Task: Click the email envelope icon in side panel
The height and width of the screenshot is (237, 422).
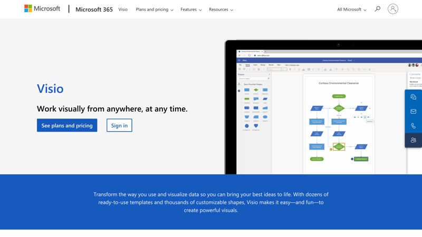Action: coord(413,112)
